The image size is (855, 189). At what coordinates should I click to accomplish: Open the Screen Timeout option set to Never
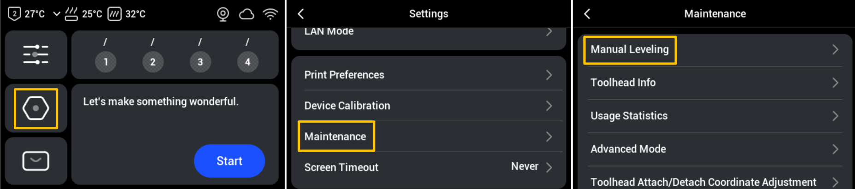coord(427,167)
